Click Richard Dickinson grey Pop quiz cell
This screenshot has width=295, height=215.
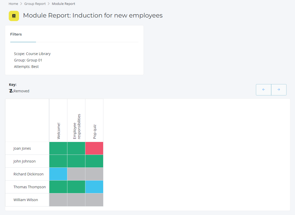(x=94, y=174)
